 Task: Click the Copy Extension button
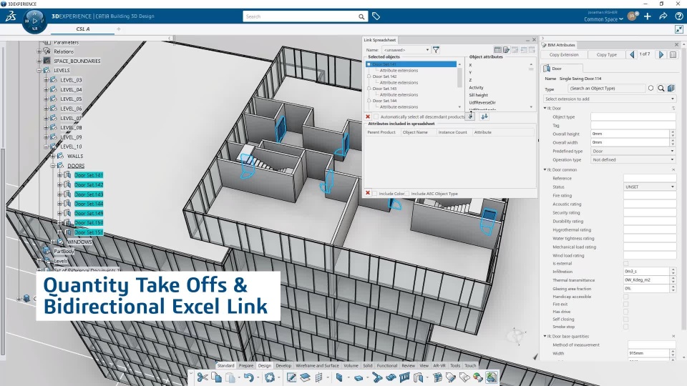pyautogui.click(x=564, y=55)
